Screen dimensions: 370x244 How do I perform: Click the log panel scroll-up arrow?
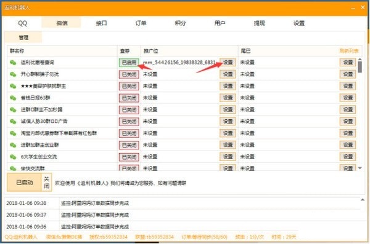tap(363, 200)
